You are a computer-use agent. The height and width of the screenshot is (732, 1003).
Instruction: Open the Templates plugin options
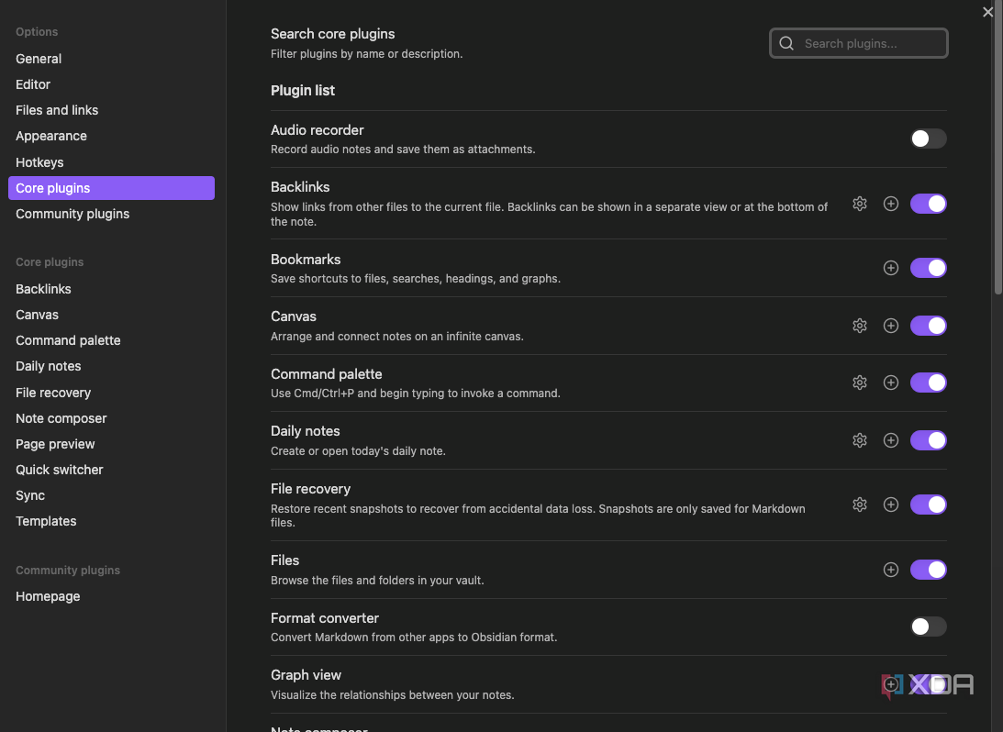(x=111, y=521)
